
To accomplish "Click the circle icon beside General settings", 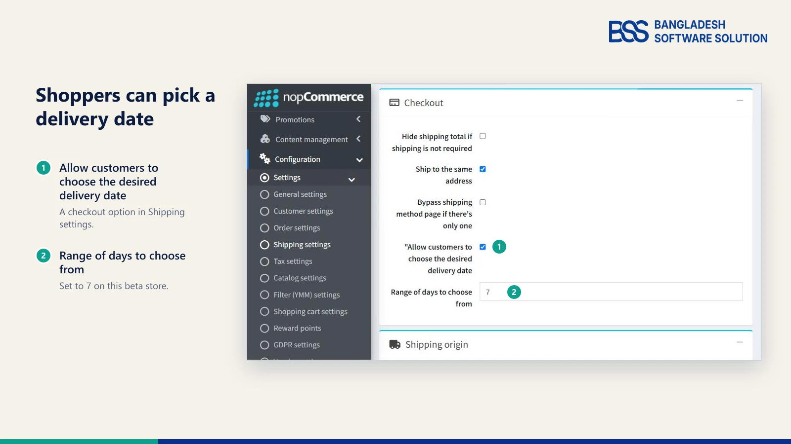I will point(264,194).
